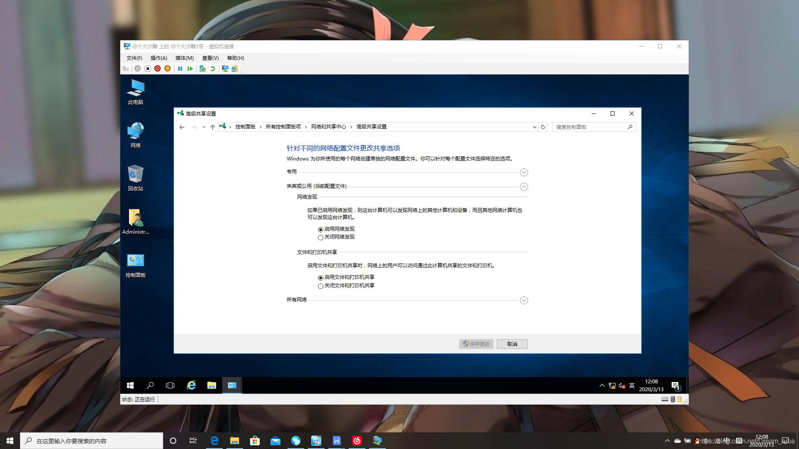This screenshot has width=799, height=449.
Task: Click the grey Start VM icon
Action: (137, 69)
